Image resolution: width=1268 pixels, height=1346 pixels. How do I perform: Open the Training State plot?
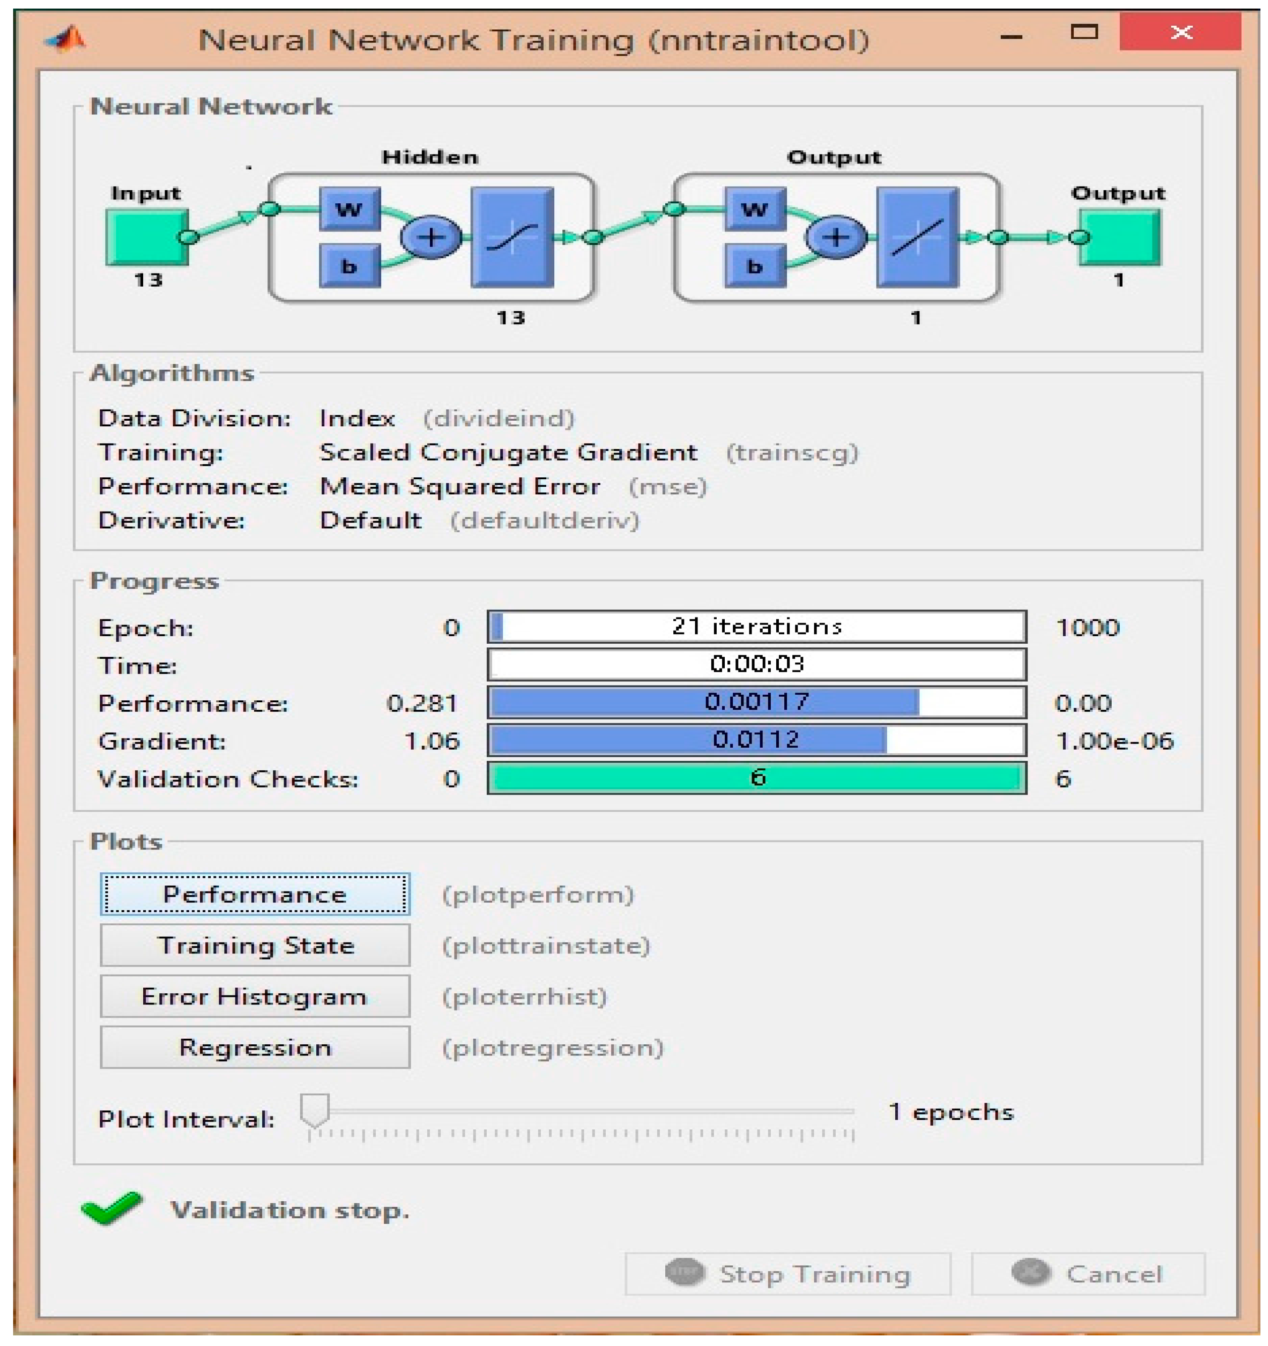(255, 945)
